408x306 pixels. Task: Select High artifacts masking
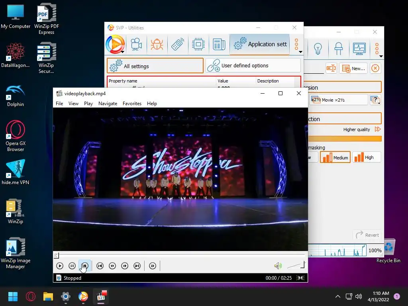tap(367, 157)
